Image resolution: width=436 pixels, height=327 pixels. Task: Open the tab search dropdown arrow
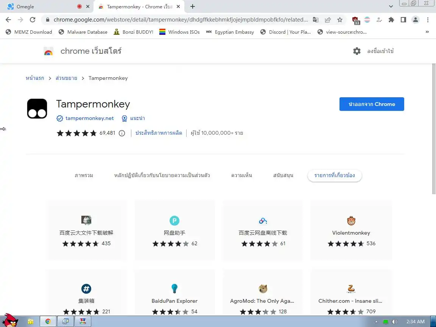tap(391, 6)
